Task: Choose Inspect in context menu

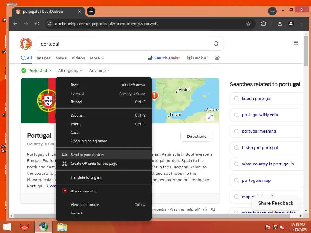Action: 104,213
